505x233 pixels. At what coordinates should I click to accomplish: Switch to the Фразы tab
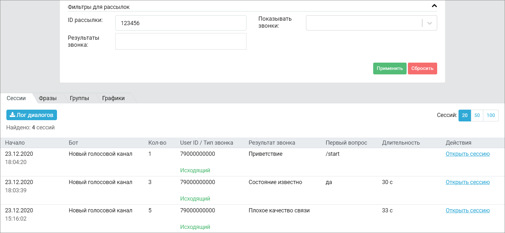pos(48,98)
